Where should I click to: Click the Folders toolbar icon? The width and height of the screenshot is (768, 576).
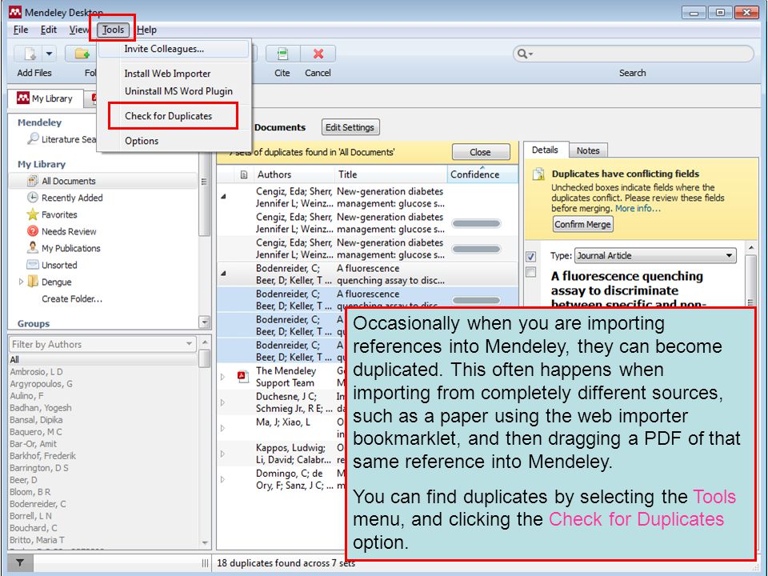(x=82, y=54)
